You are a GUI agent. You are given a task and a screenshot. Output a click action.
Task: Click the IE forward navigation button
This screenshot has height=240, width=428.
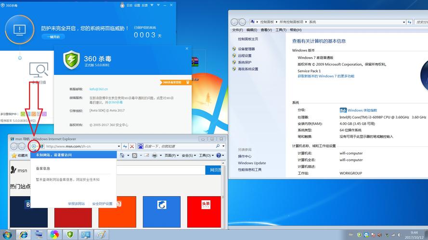(x=22, y=146)
